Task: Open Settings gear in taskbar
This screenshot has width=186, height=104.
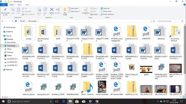Action: 90,101
